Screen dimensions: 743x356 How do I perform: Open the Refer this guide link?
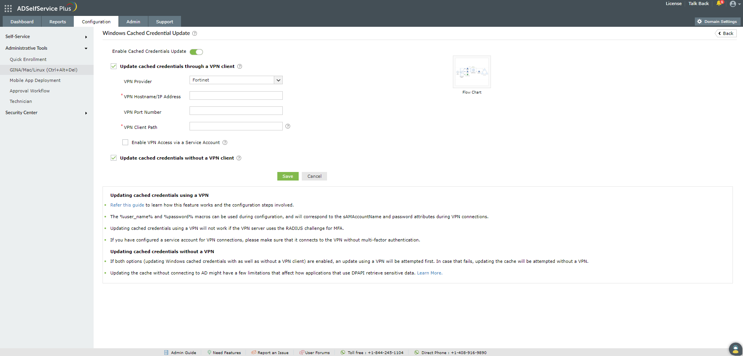click(127, 205)
